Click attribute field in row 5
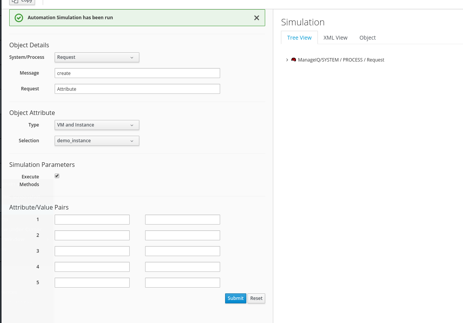The image size is (463, 323). click(92, 282)
